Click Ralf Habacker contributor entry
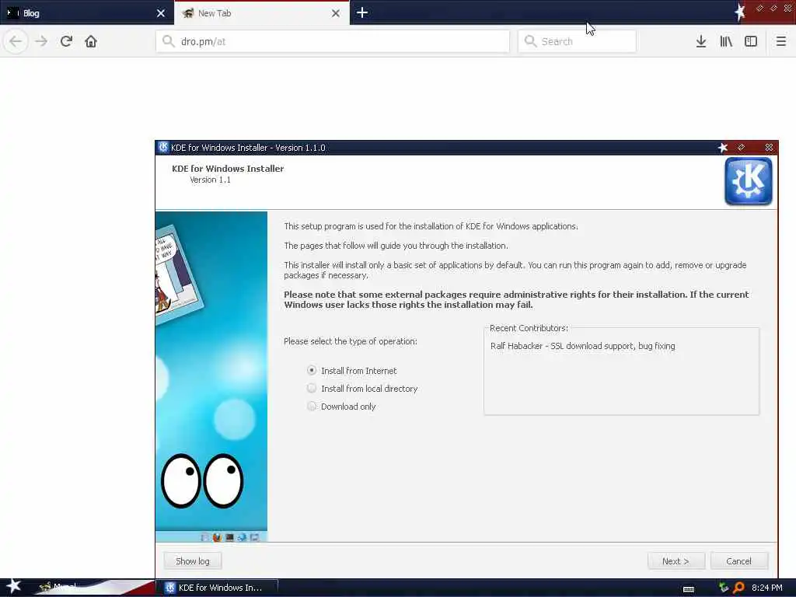 [583, 346]
